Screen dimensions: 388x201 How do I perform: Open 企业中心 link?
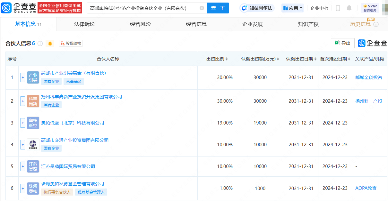point(319,8)
